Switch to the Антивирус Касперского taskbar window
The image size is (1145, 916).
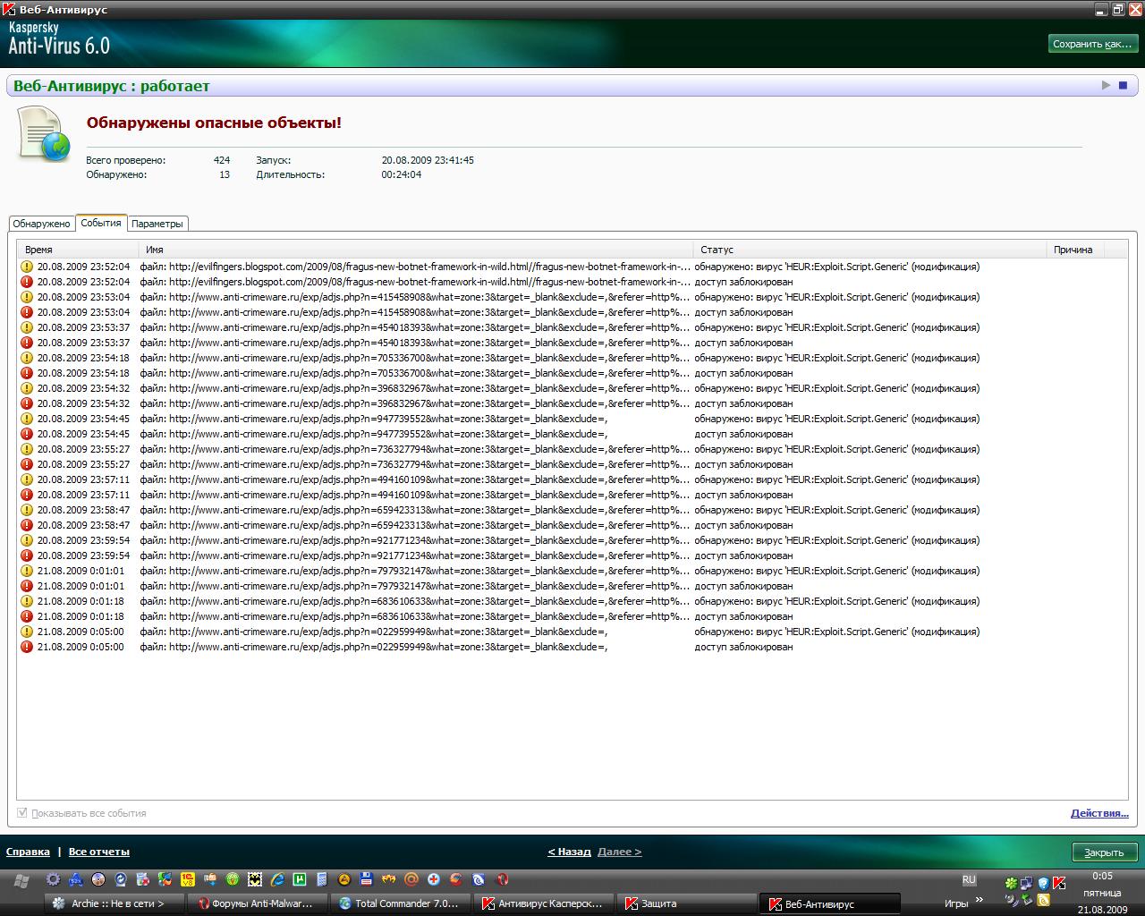pos(544,903)
